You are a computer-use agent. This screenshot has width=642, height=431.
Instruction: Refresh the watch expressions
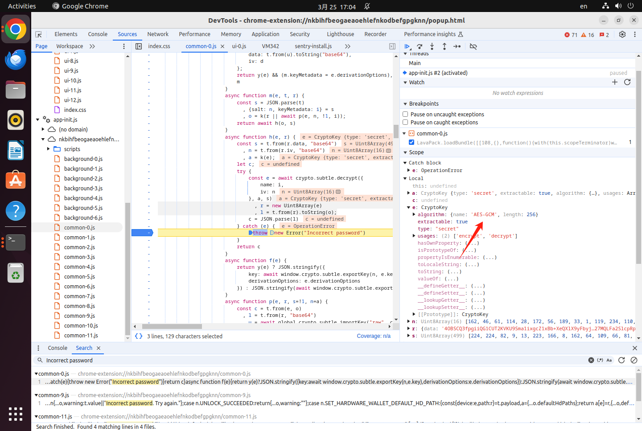(627, 82)
